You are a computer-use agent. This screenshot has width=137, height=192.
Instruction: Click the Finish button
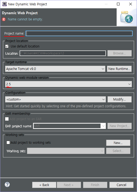coord(95,185)
